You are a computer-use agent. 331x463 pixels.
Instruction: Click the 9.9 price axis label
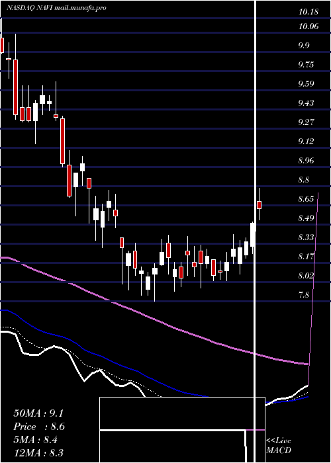[x=304, y=46]
